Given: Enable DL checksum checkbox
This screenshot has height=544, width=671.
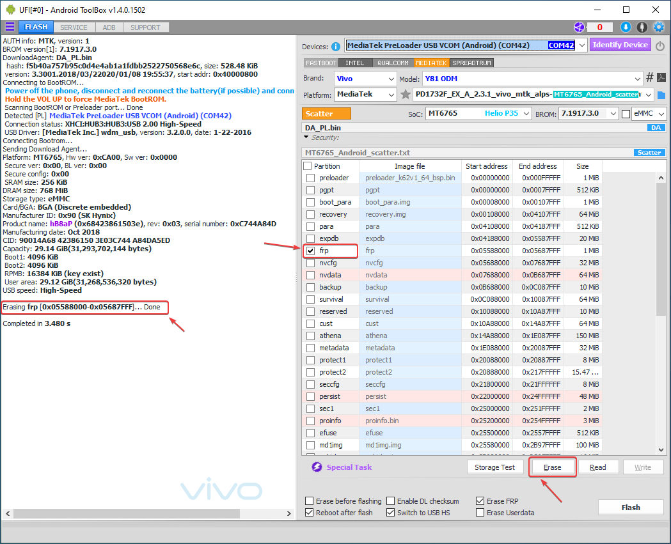Looking at the screenshot, I should click(x=390, y=501).
